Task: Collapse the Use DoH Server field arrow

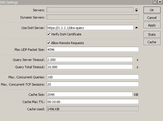Action: pos(137,28)
